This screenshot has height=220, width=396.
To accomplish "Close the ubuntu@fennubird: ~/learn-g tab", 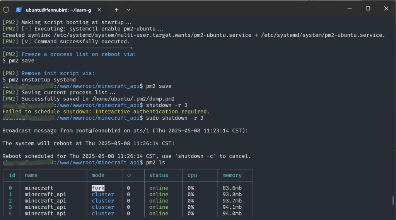I will pos(99,10).
